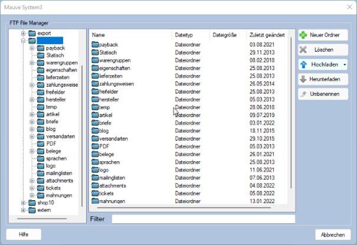Expand the warengruppen node in tree
The height and width of the screenshot is (245, 357).
(x=32, y=63)
